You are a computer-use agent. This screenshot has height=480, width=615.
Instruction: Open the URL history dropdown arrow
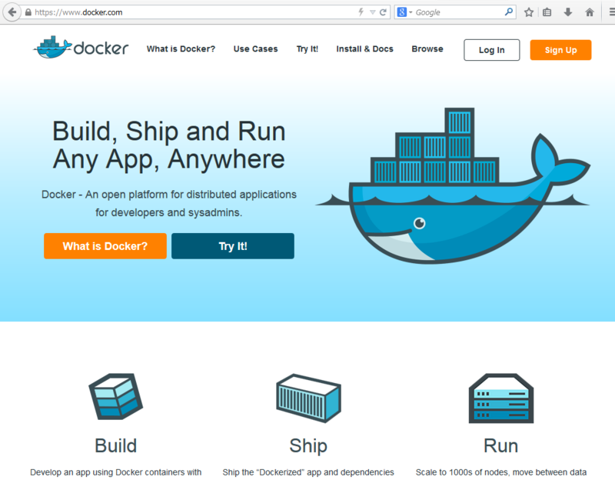373,12
